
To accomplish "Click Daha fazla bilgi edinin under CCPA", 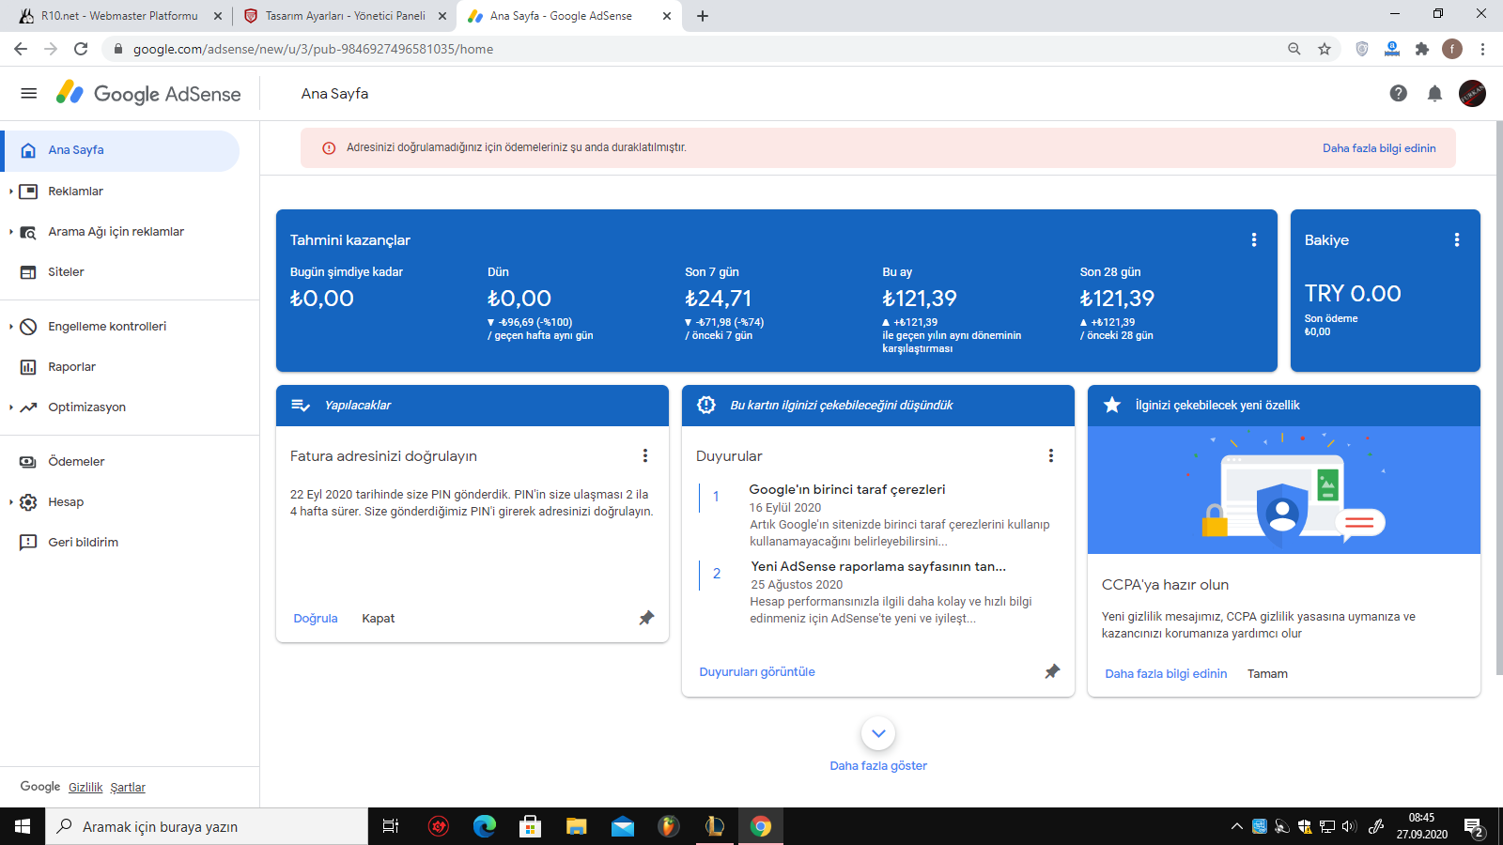I will [1166, 674].
